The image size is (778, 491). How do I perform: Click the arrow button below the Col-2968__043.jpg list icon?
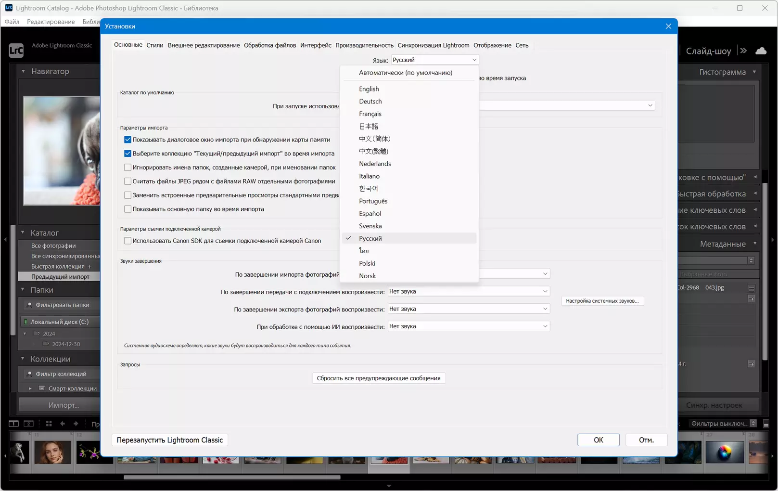click(x=751, y=298)
